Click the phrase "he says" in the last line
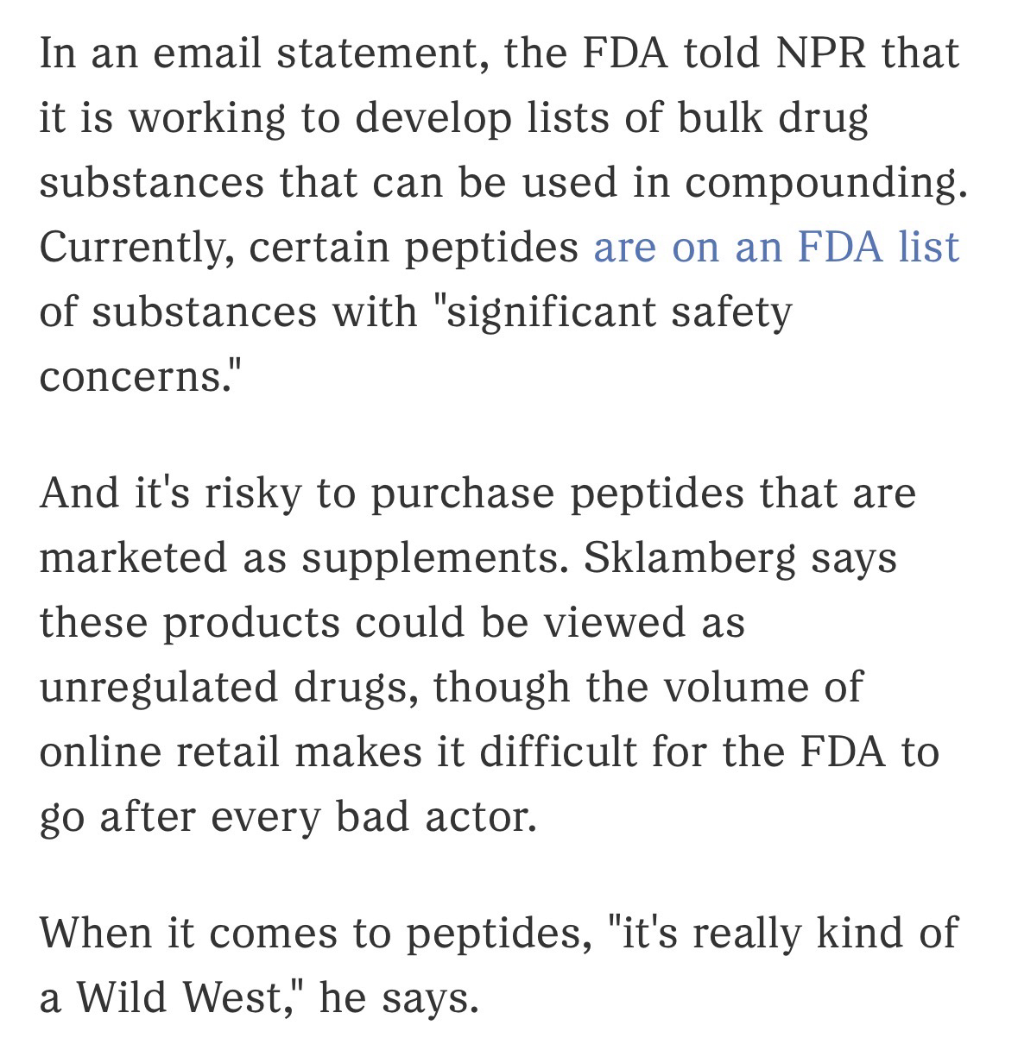The image size is (1018, 1063). click(398, 998)
